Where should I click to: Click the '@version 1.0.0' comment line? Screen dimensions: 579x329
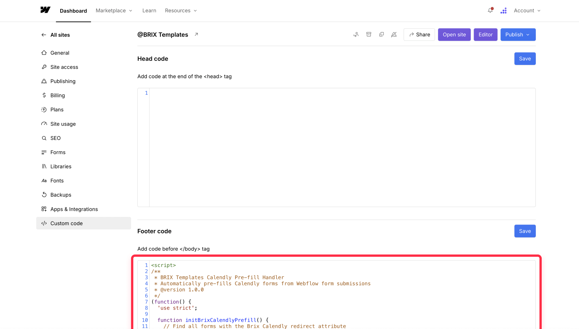(x=179, y=290)
